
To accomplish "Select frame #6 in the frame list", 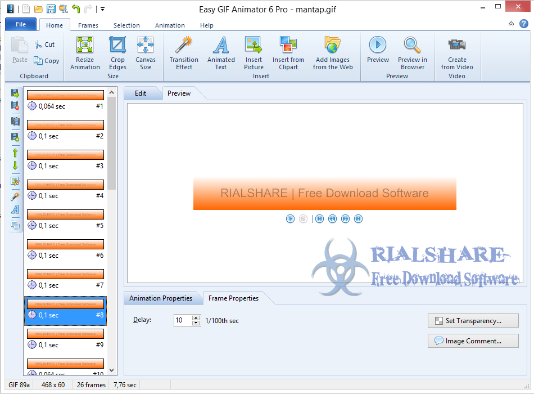I will click(65, 249).
